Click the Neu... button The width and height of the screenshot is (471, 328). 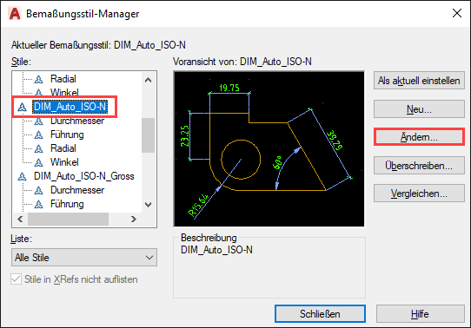[x=419, y=109]
